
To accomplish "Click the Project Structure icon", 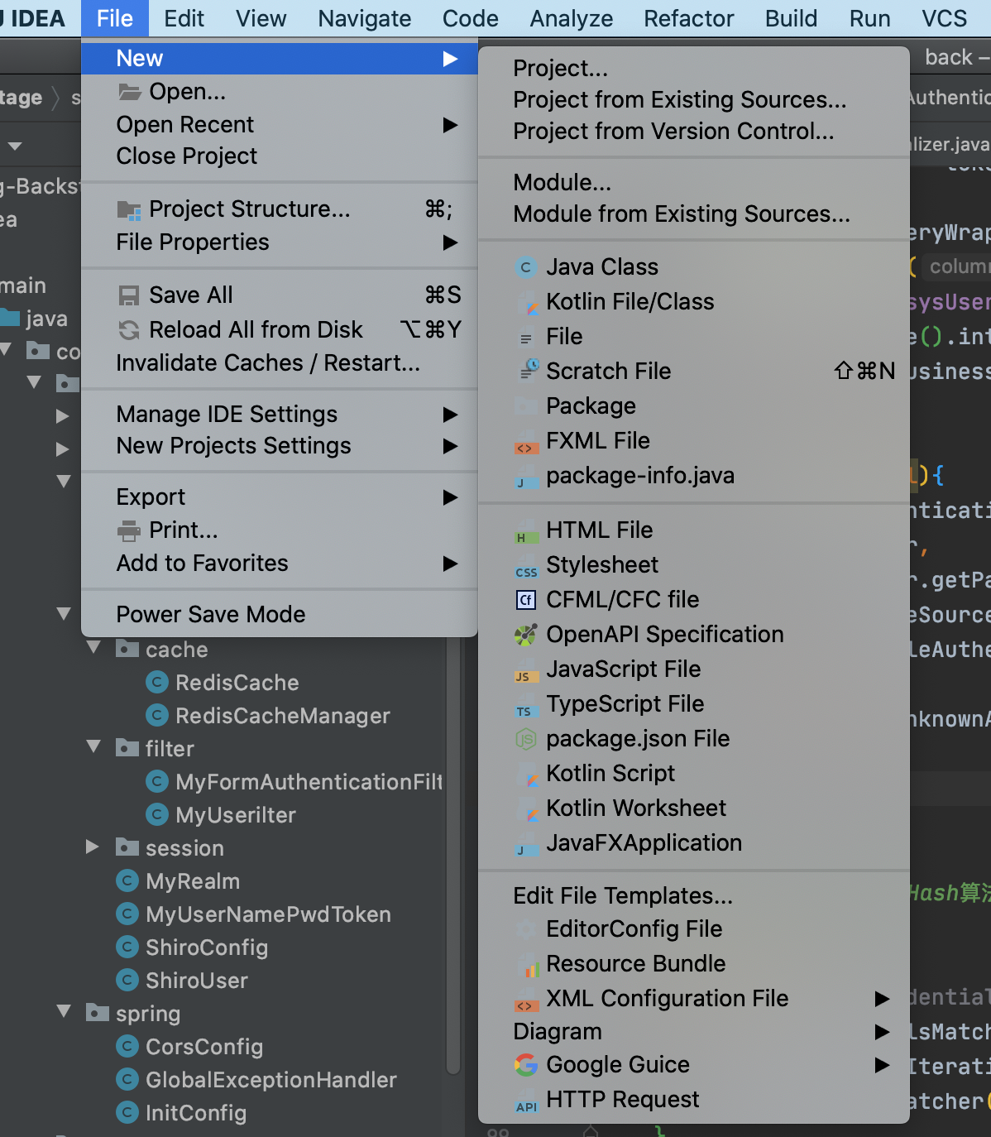I will tap(129, 210).
